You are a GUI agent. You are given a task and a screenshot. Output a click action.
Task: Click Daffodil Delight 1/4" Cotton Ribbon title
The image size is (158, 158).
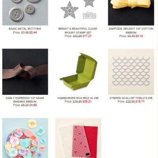[131, 30]
